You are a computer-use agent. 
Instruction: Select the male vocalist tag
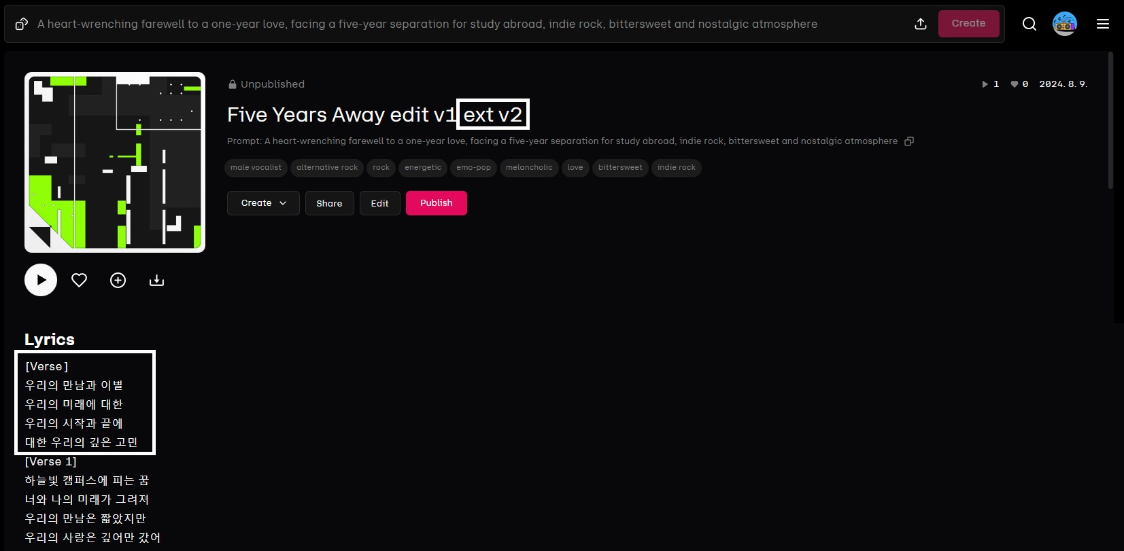tap(256, 168)
